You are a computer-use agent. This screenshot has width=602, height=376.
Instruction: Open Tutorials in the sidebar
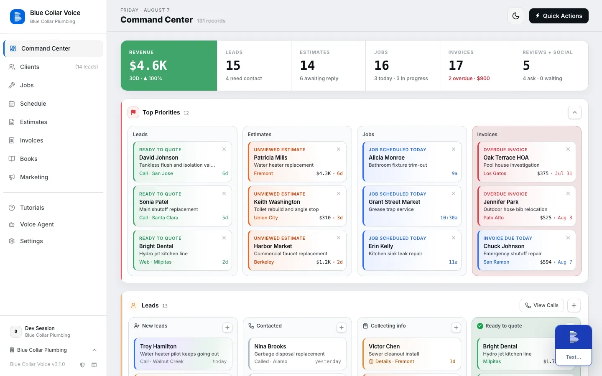click(x=53, y=208)
